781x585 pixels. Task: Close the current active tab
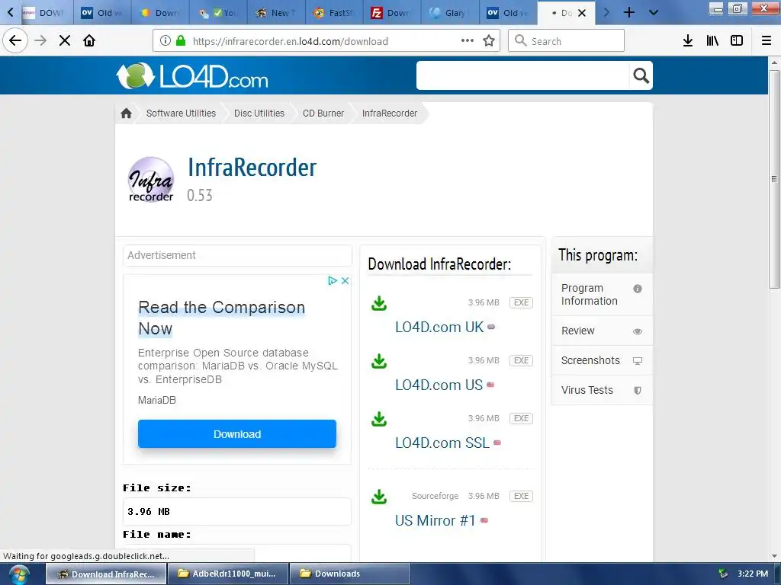tap(582, 13)
